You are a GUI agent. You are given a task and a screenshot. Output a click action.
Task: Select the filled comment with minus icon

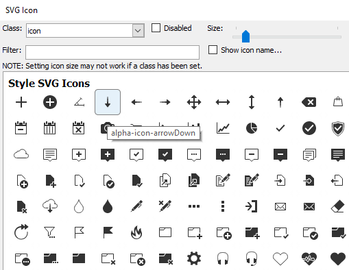pyautogui.click(x=280, y=155)
